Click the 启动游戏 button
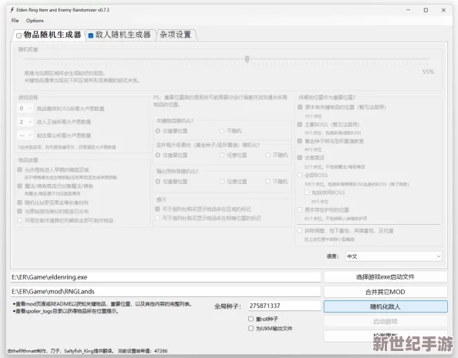 click(386, 322)
